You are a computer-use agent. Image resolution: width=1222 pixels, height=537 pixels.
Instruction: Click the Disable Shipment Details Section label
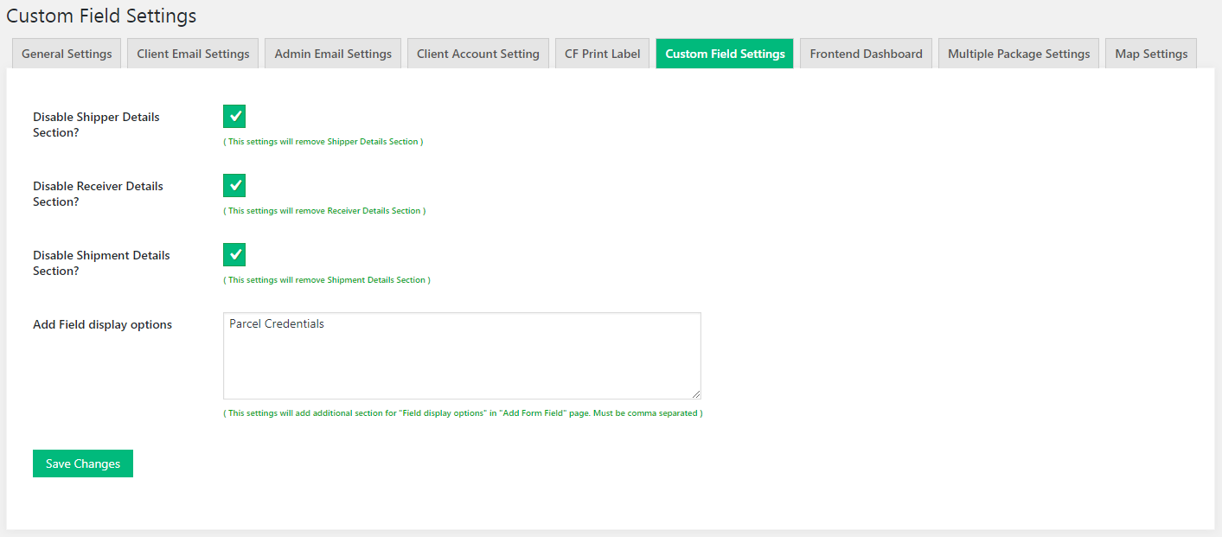(x=101, y=263)
